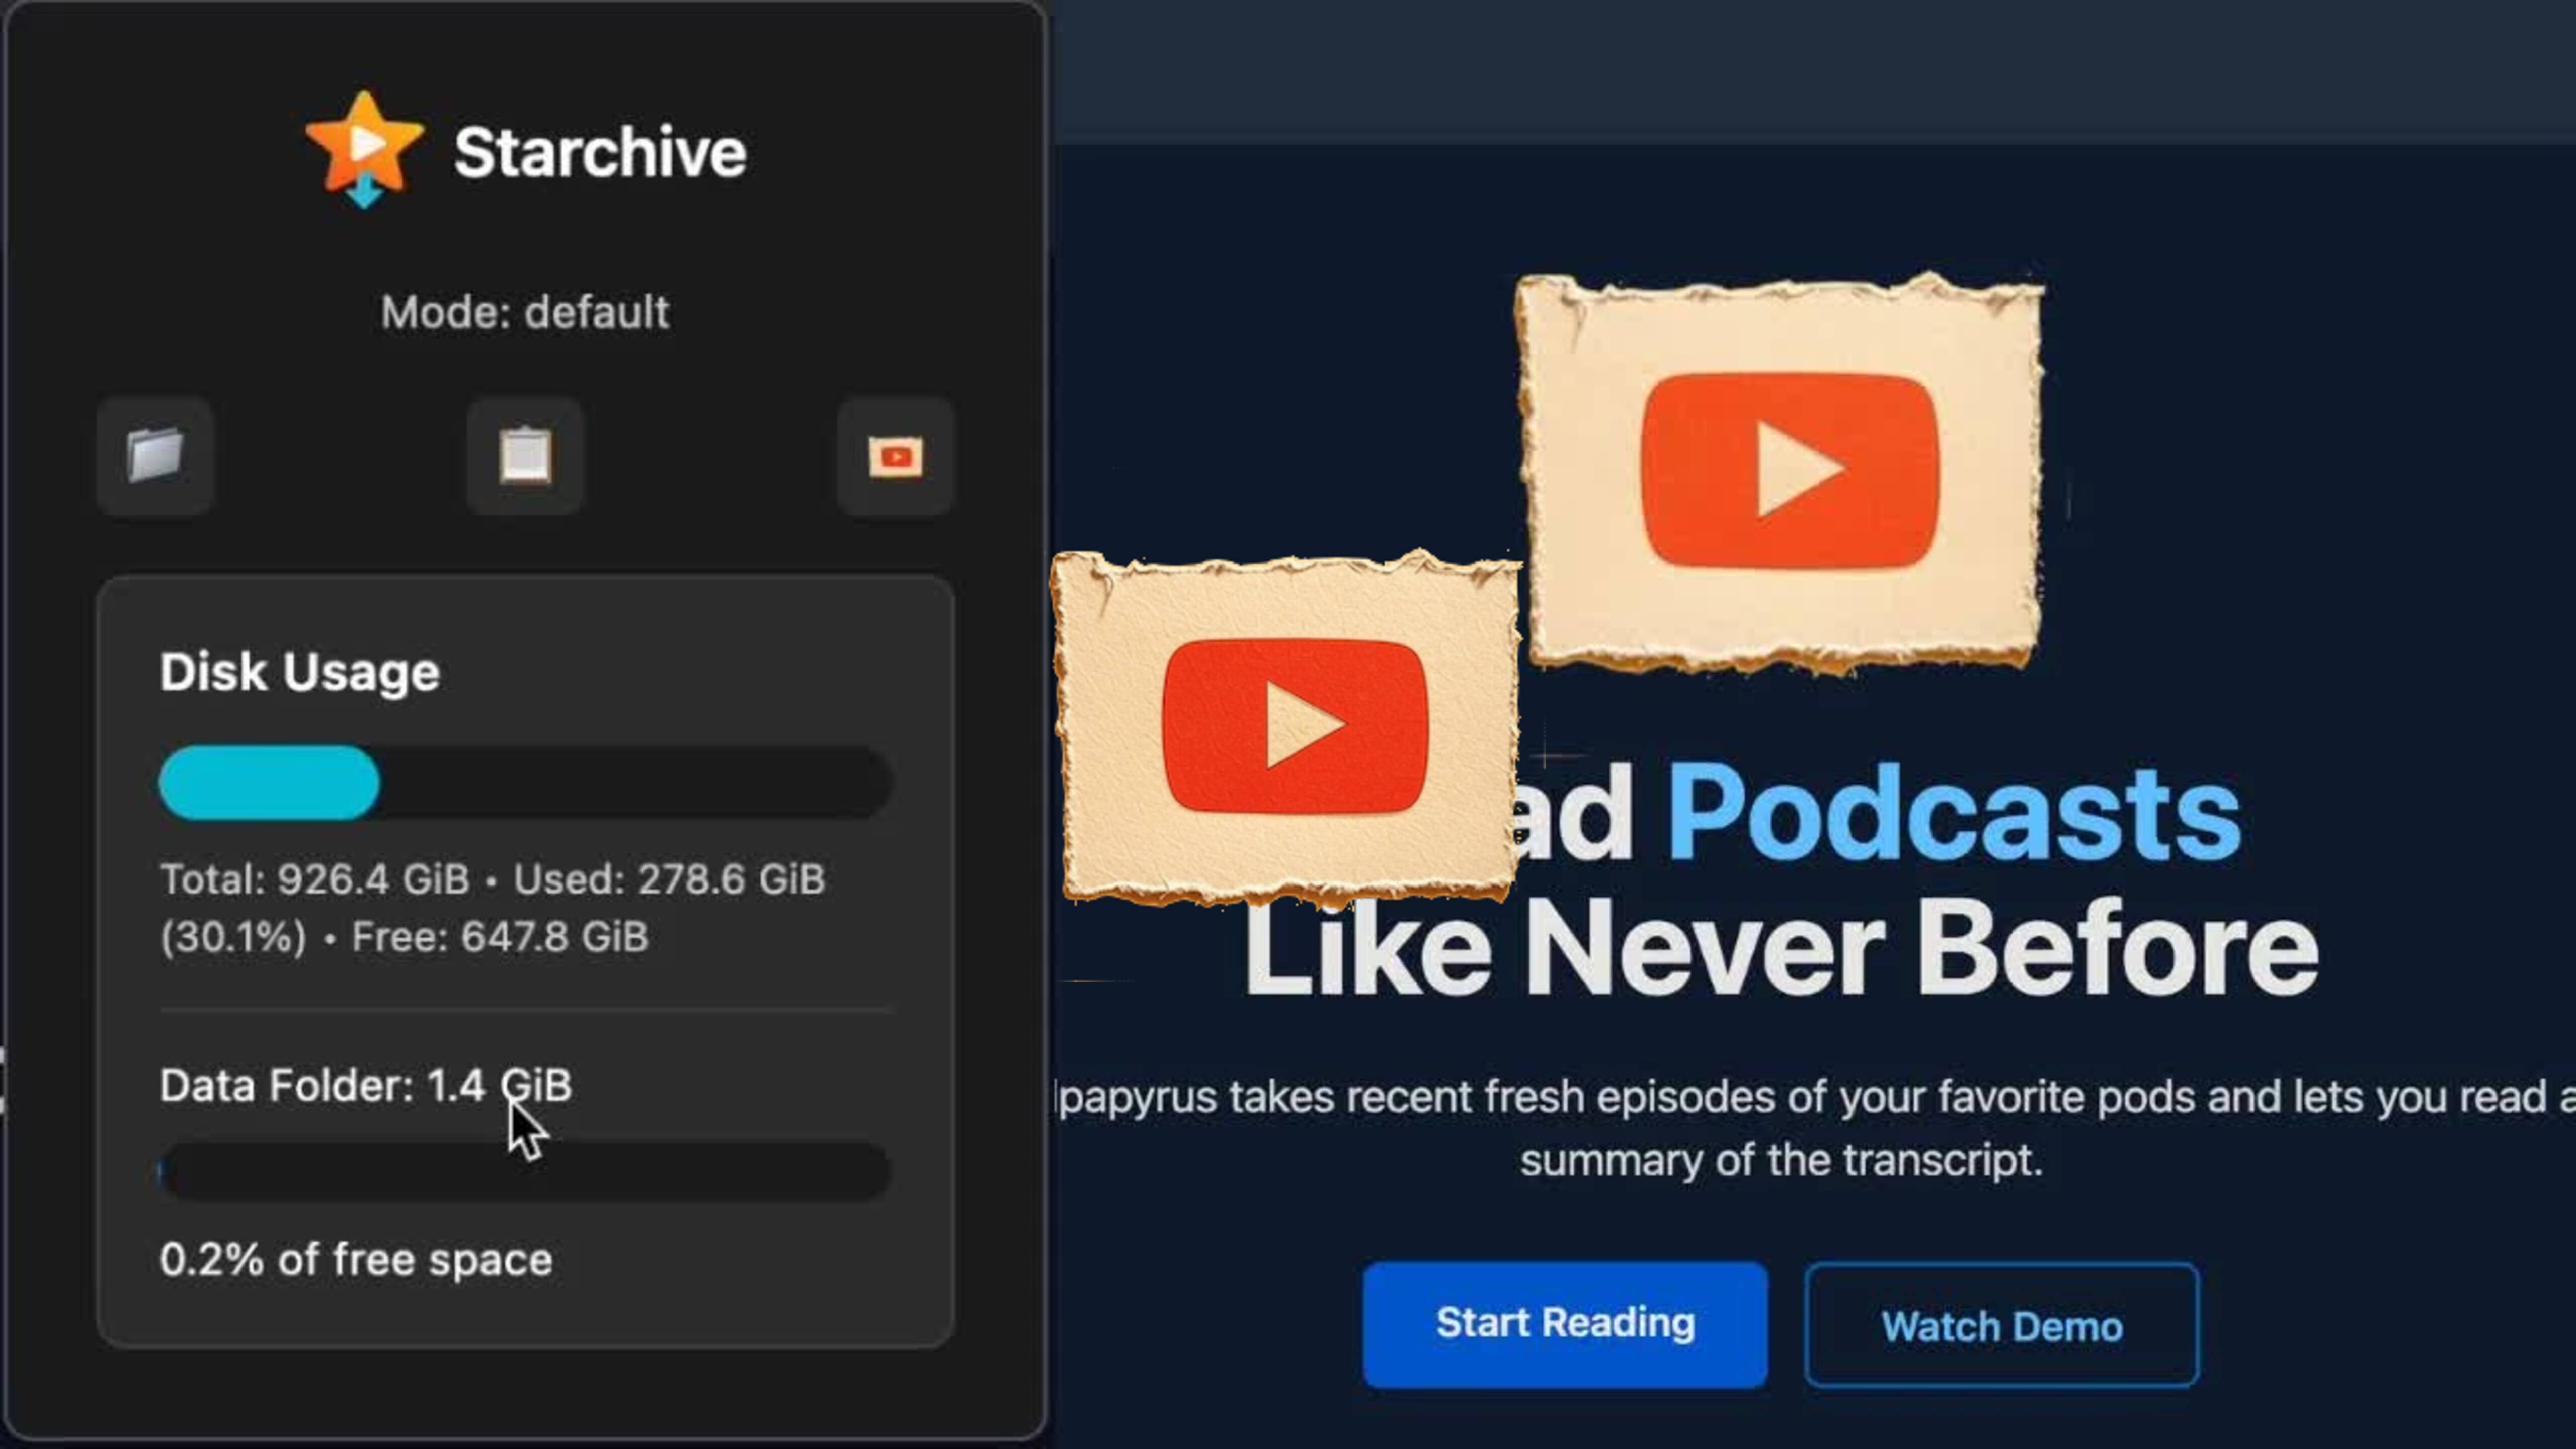This screenshot has width=2576, height=1449.
Task: Open the folder icon button in Starchive
Action: coord(155,456)
